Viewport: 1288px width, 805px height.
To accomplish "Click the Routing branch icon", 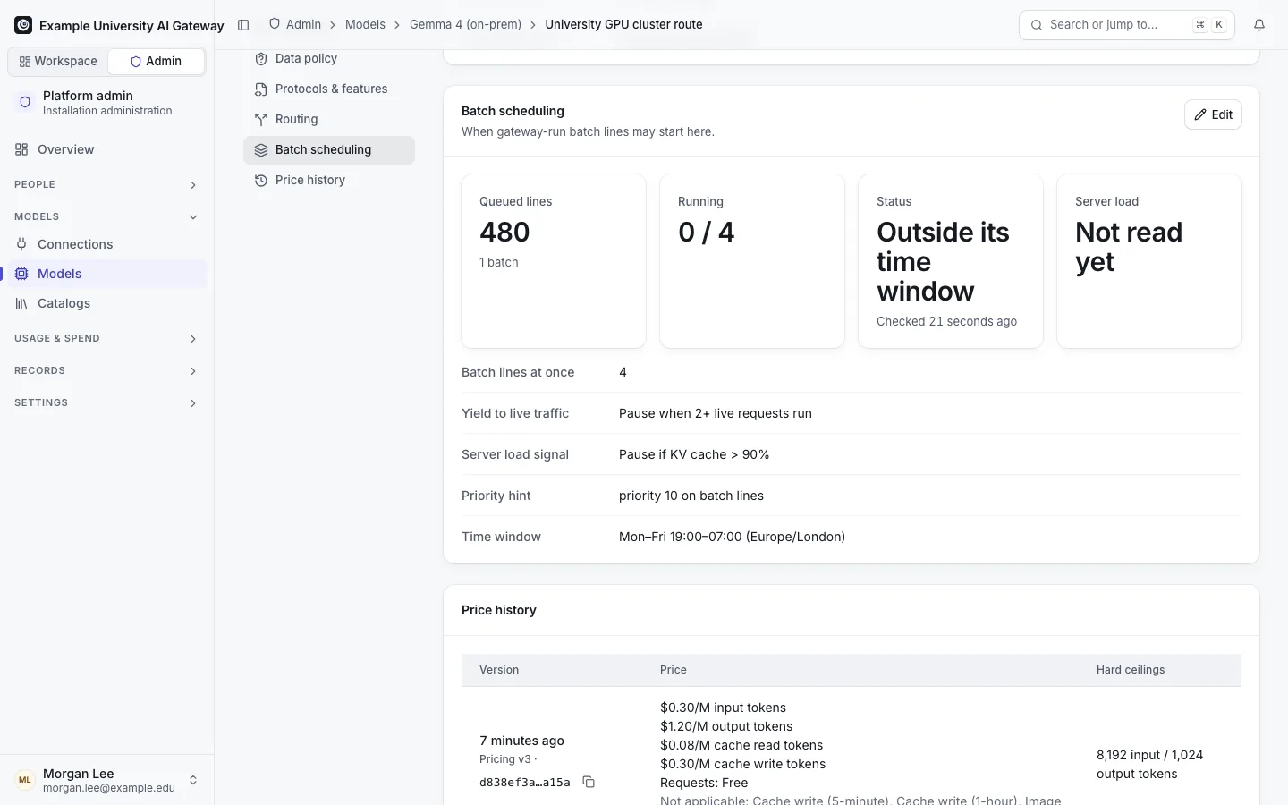I will point(261,119).
